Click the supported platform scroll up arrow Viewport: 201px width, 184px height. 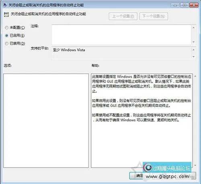coord(193,50)
